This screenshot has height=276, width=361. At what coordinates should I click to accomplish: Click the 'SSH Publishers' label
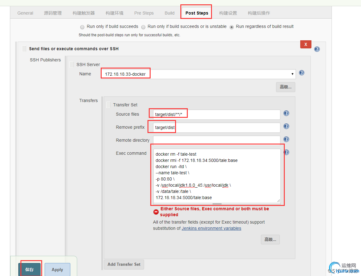(x=45, y=60)
